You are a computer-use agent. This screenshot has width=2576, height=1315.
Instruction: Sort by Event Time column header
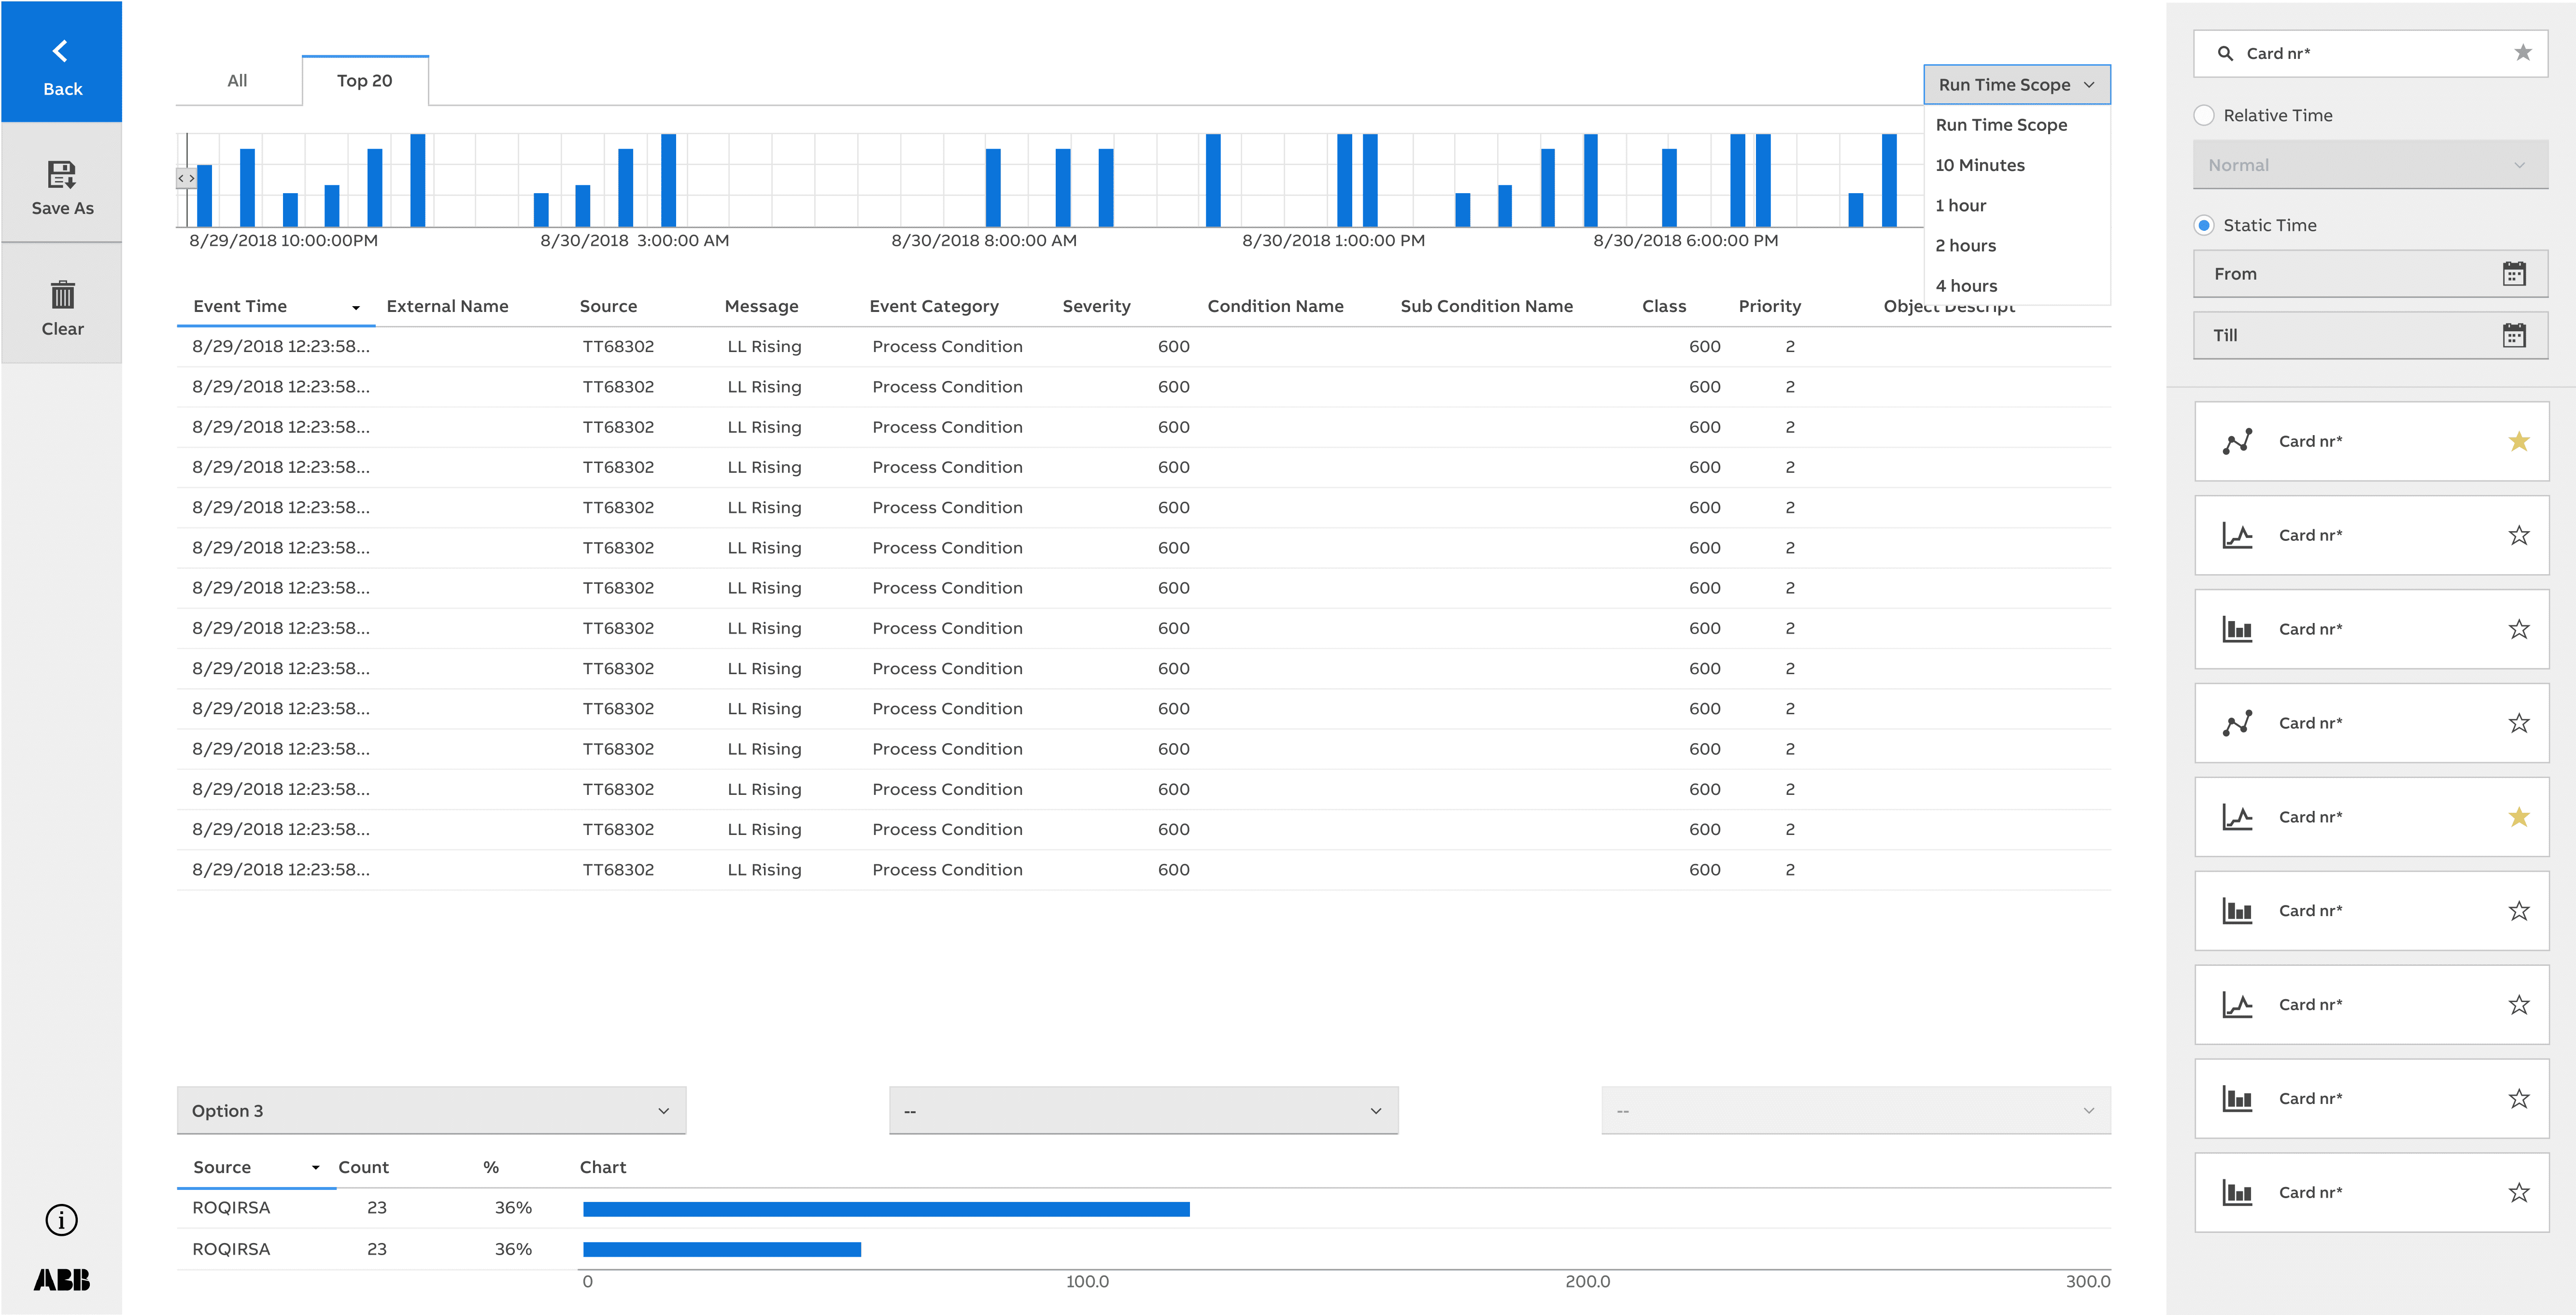point(240,306)
